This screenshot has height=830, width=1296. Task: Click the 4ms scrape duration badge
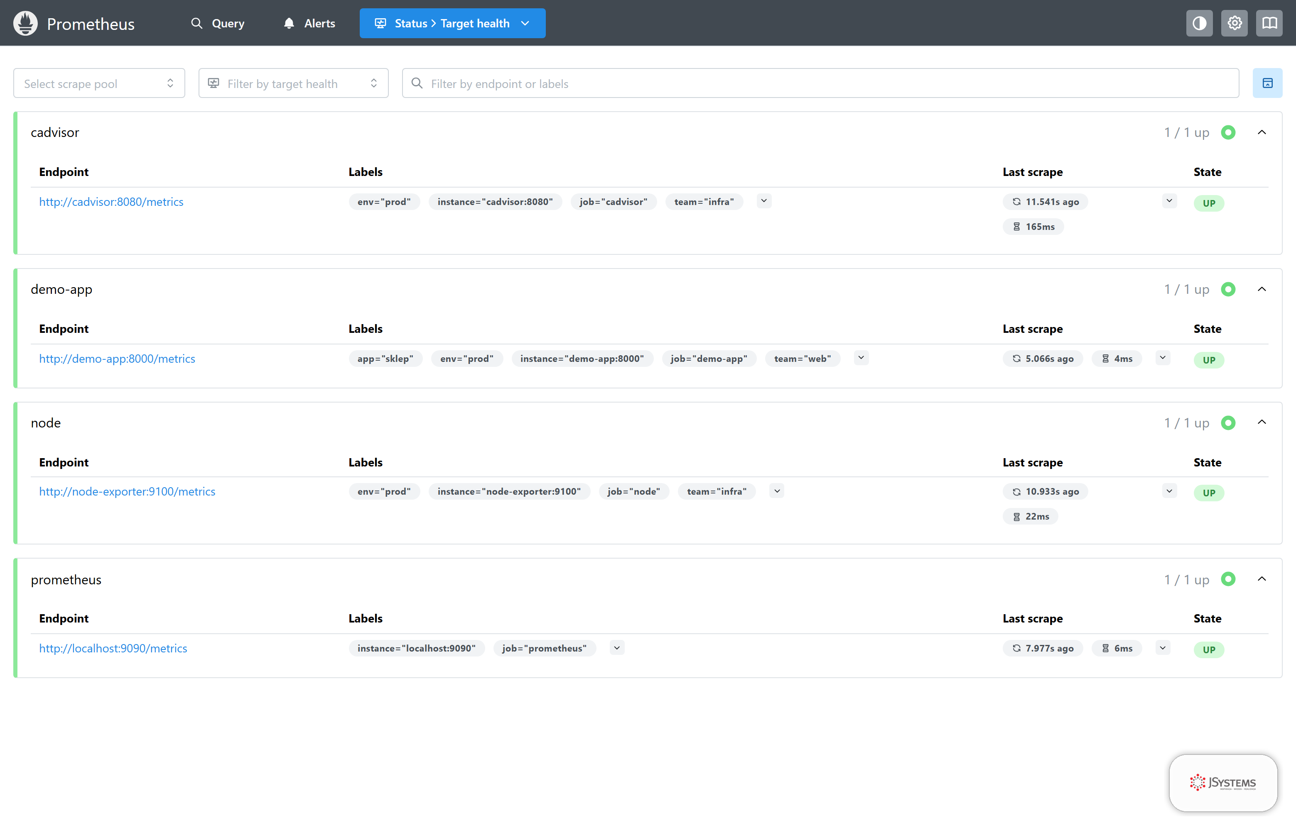click(x=1117, y=359)
